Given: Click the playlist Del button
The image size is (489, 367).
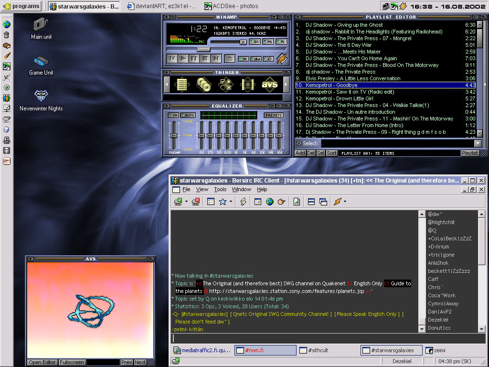Looking at the screenshot, I should [311, 153].
